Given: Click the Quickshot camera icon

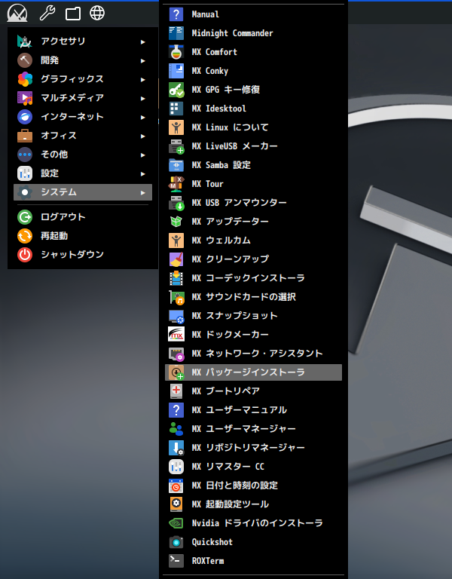Looking at the screenshot, I should coord(176,542).
